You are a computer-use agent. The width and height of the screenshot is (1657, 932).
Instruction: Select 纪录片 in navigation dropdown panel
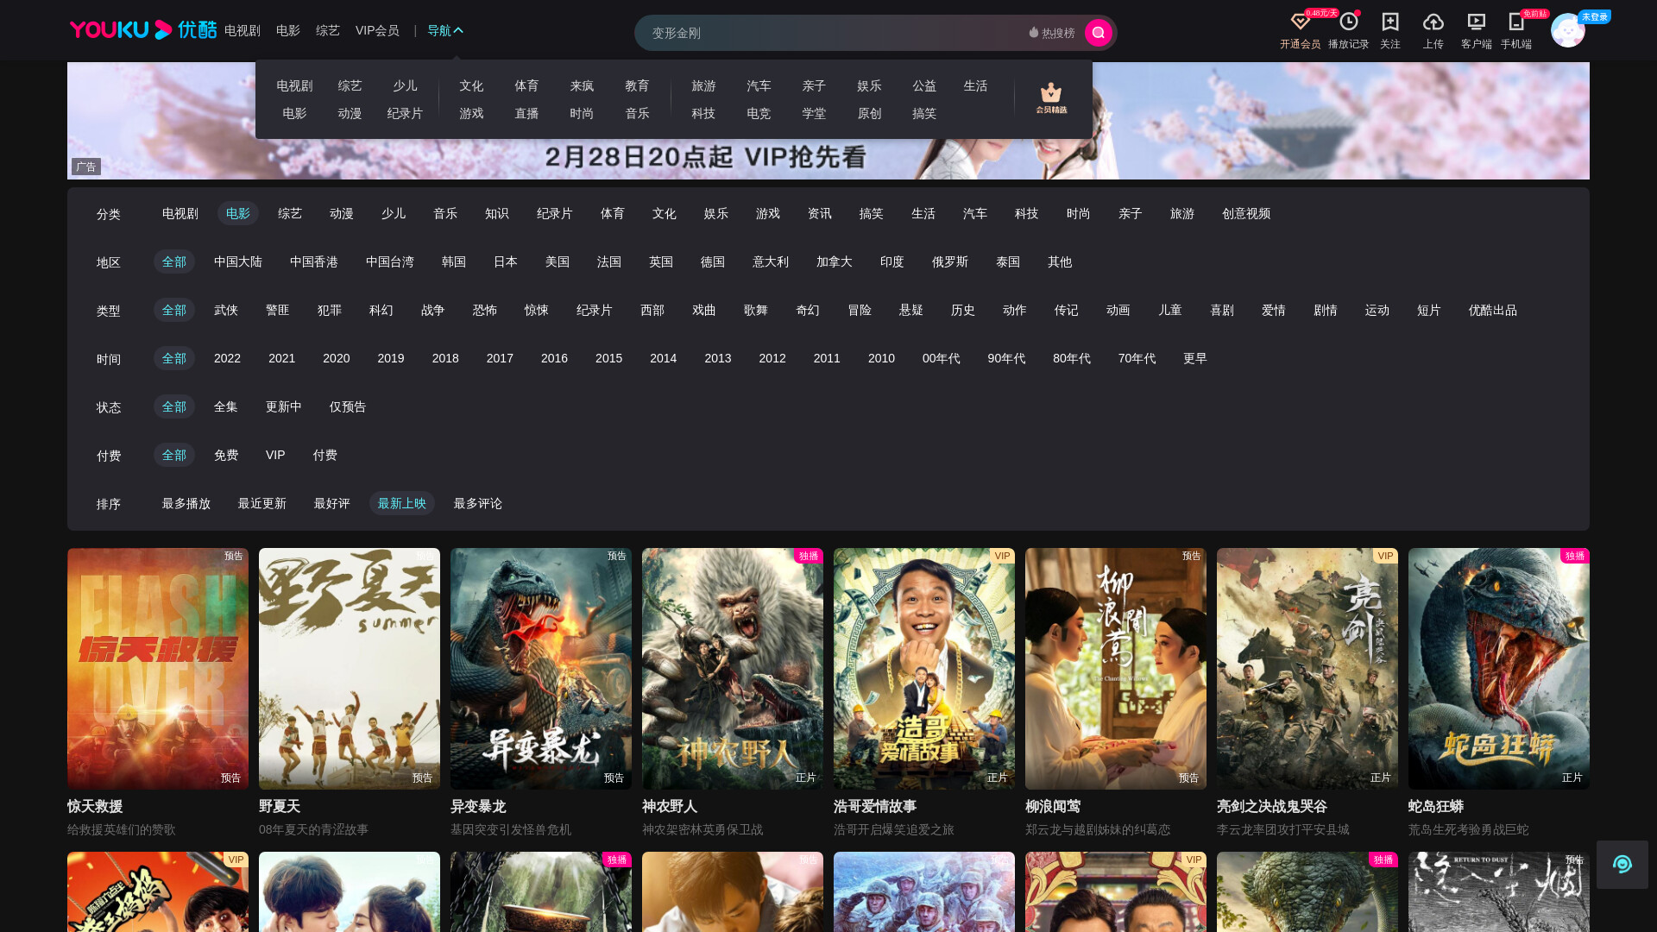405,113
